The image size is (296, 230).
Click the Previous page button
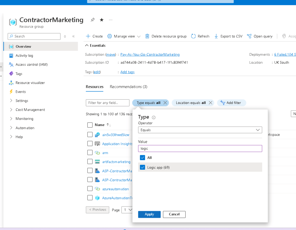(98, 210)
